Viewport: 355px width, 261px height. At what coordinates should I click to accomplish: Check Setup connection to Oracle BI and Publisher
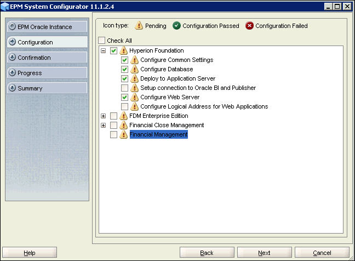(124, 88)
